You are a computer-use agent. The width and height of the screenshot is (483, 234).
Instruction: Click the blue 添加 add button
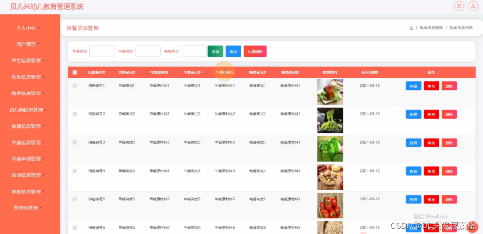coord(234,51)
